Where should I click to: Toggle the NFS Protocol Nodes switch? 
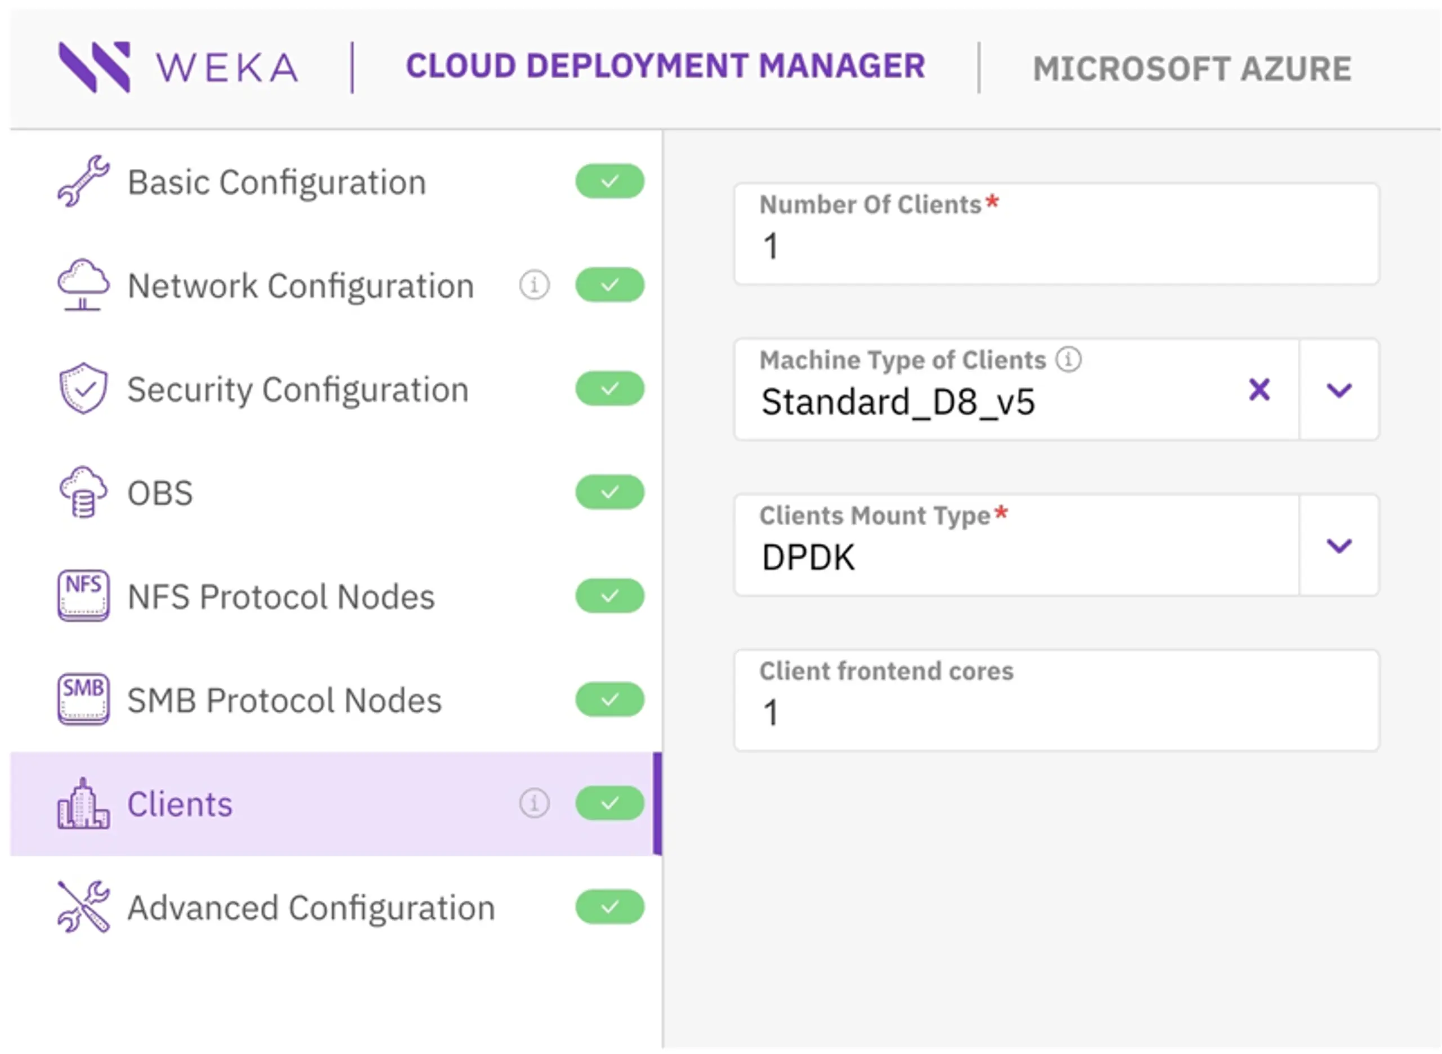click(x=609, y=596)
